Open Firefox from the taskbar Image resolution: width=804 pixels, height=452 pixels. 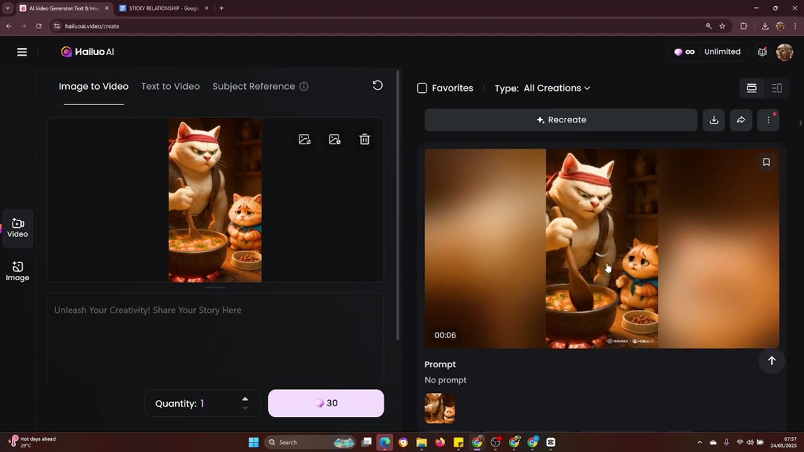[x=440, y=443]
